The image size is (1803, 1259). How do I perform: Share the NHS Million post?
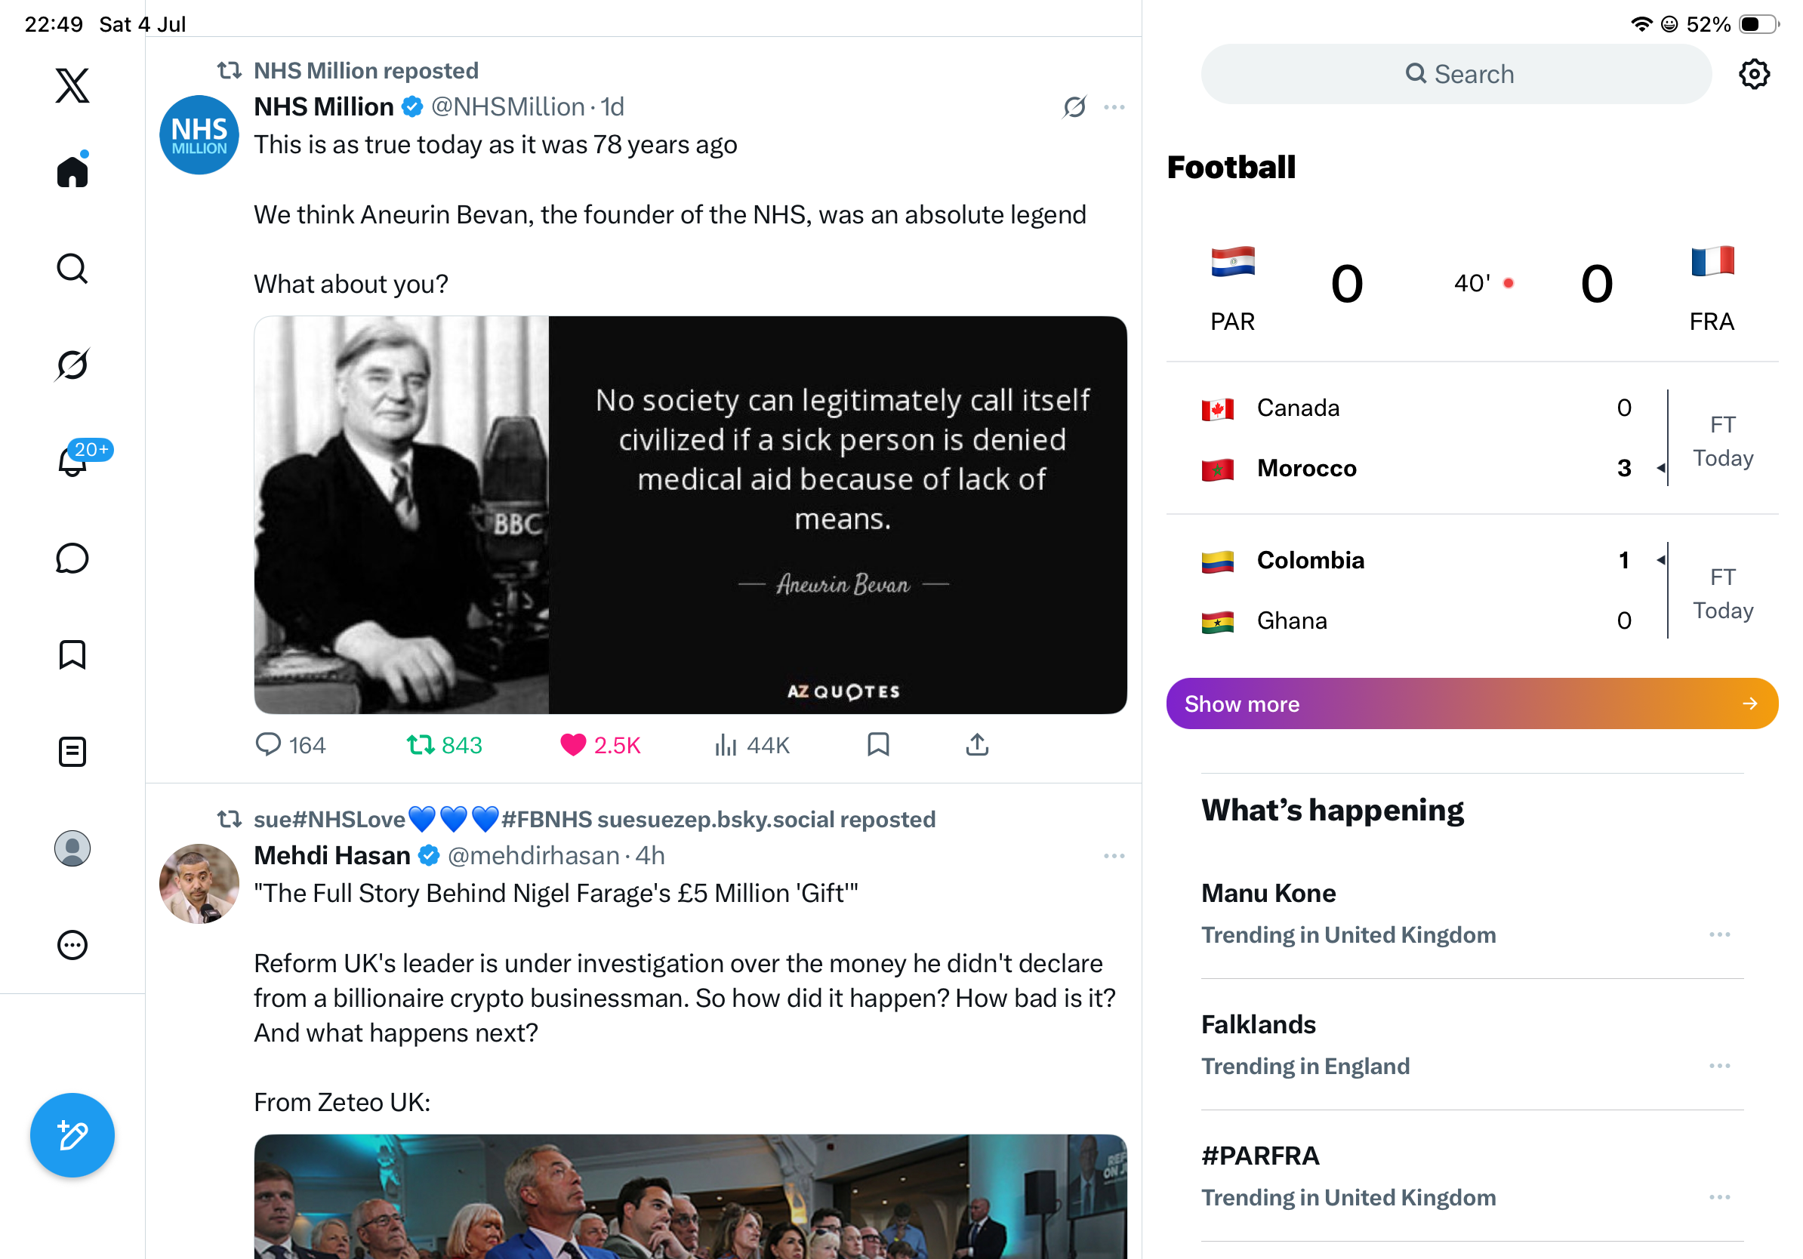(x=977, y=745)
